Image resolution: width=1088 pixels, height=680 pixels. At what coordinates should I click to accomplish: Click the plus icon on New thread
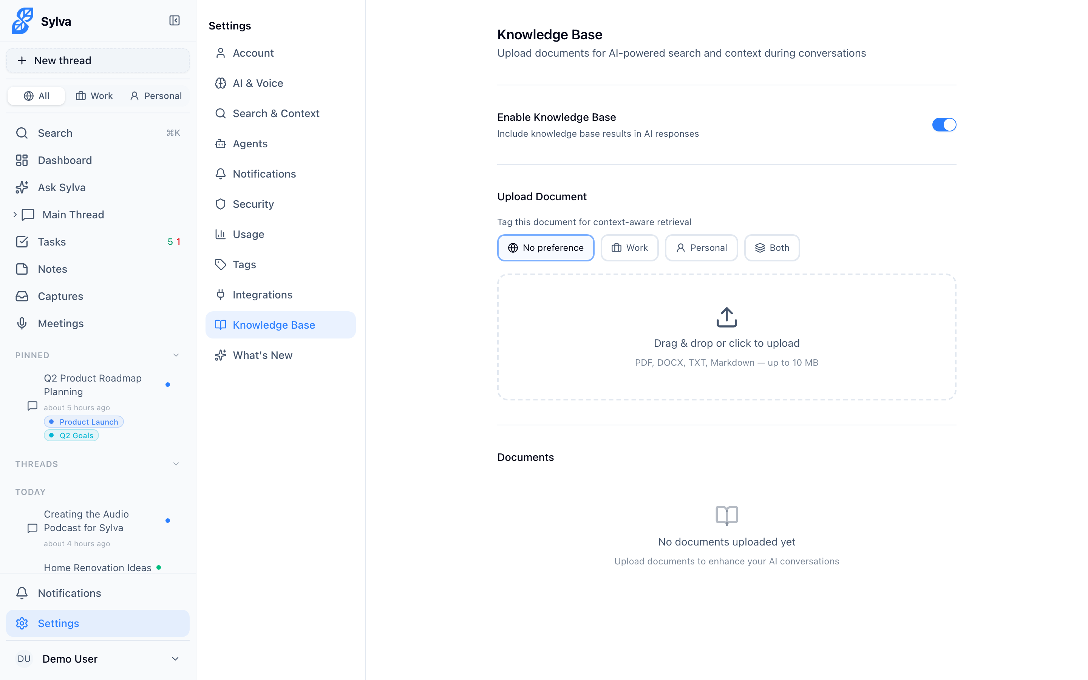(22, 60)
